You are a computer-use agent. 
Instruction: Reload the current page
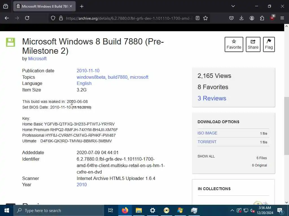click(27, 18)
